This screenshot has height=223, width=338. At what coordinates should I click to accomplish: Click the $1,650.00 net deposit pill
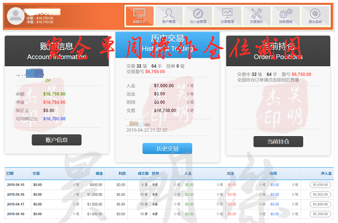pyautogui.click(x=321, y=185)
